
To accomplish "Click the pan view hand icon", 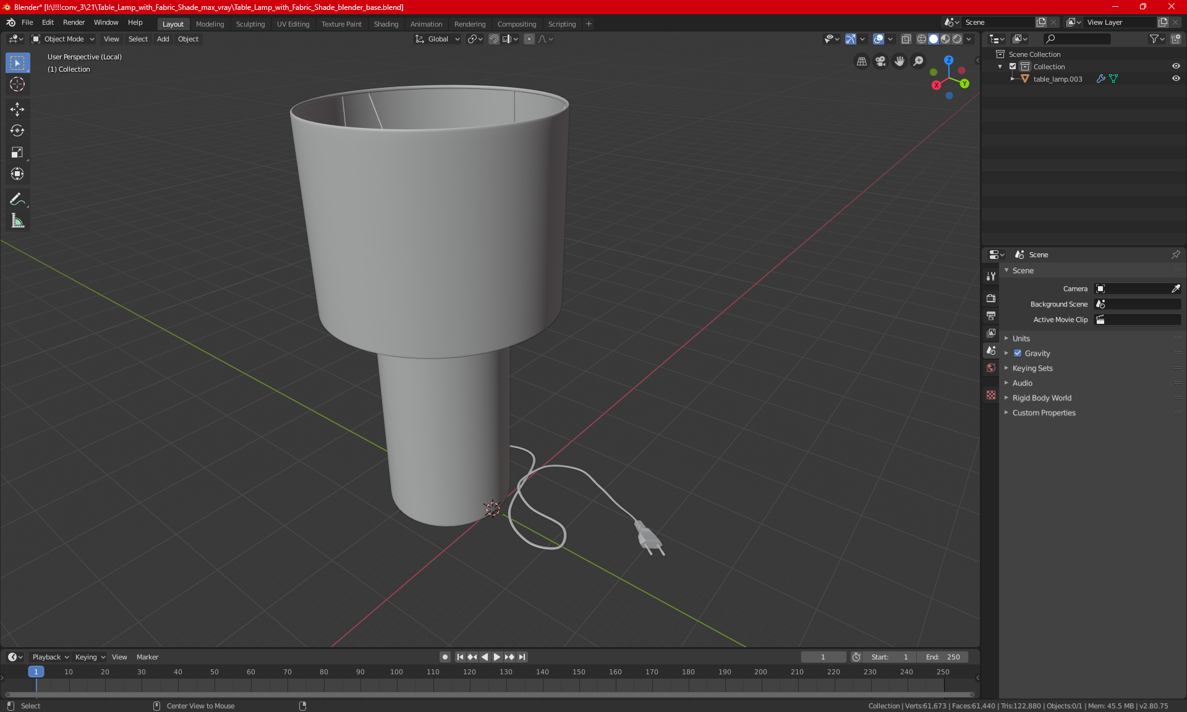I will (x=900, y=61).
